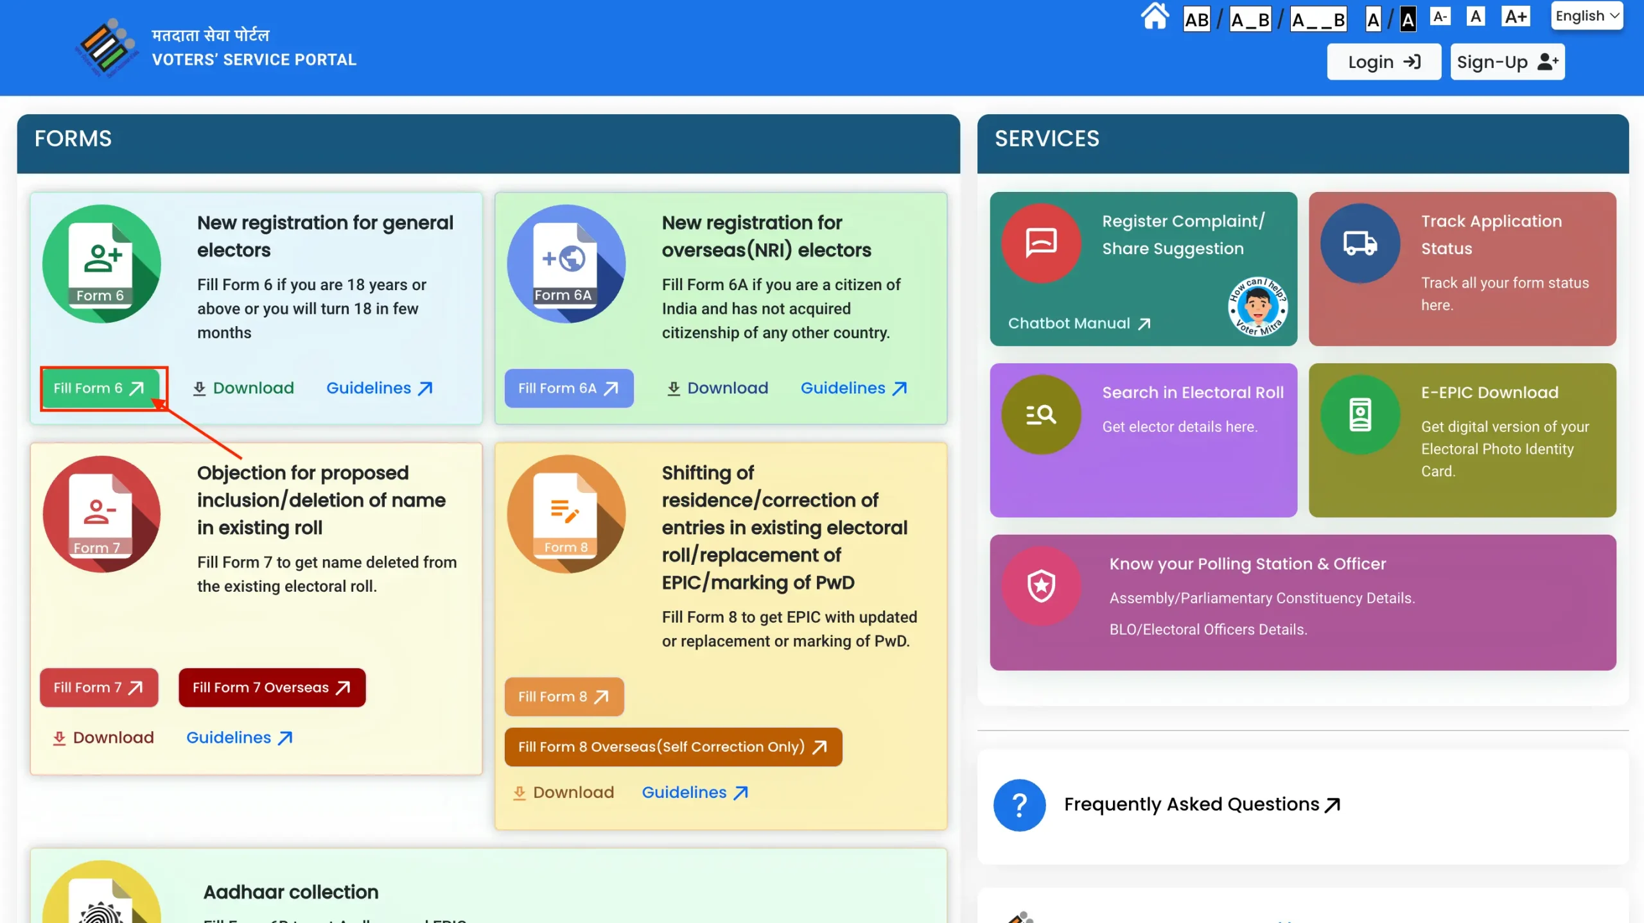The height and width of the screenshot is (923, 1644).
Task: Click the Search in Electoral Roll icon
Action: point(1041,415)
